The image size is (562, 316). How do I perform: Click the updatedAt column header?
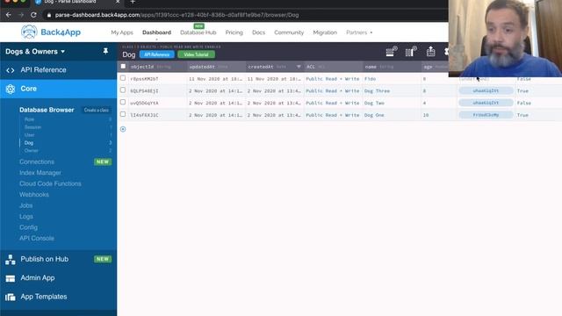217,67
